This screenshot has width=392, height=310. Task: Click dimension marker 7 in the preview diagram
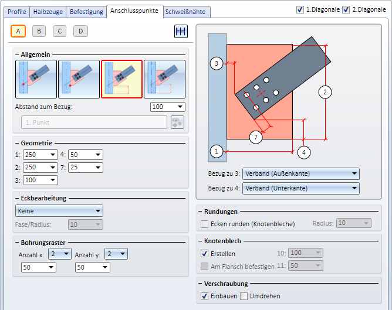coord(256,137)
